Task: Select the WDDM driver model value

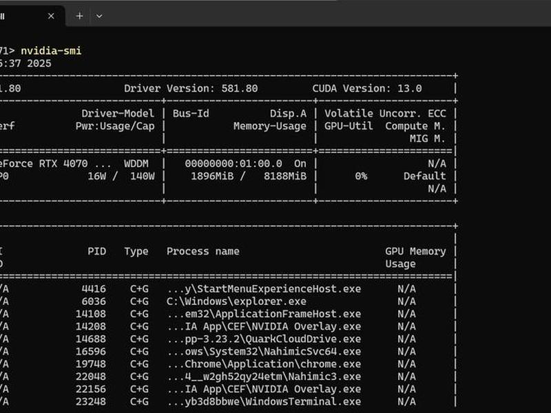Action: (x=136, y=164)
